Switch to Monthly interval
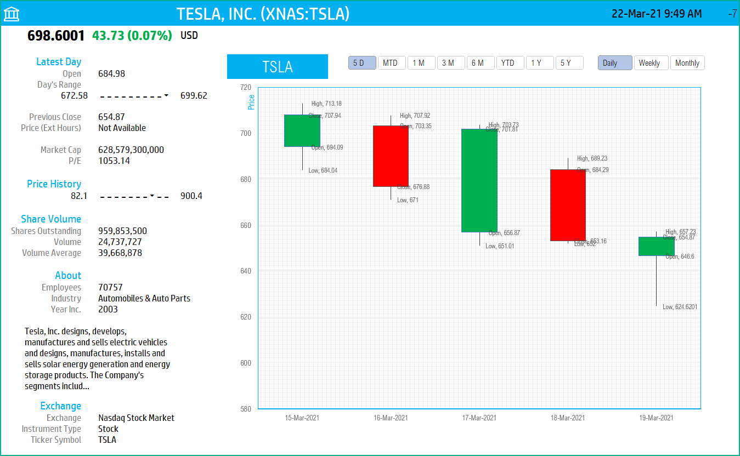 tap(687, 63)
